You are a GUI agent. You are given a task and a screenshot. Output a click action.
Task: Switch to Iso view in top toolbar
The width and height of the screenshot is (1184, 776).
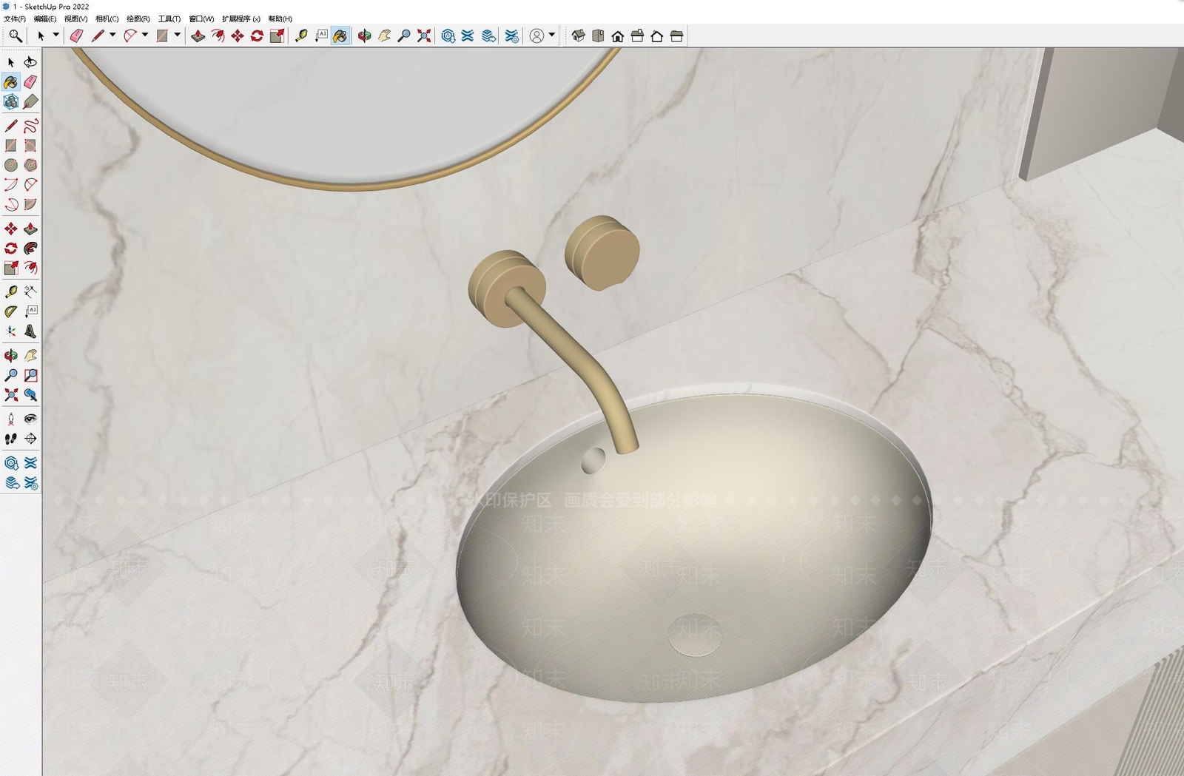click(x=579, y=36)
